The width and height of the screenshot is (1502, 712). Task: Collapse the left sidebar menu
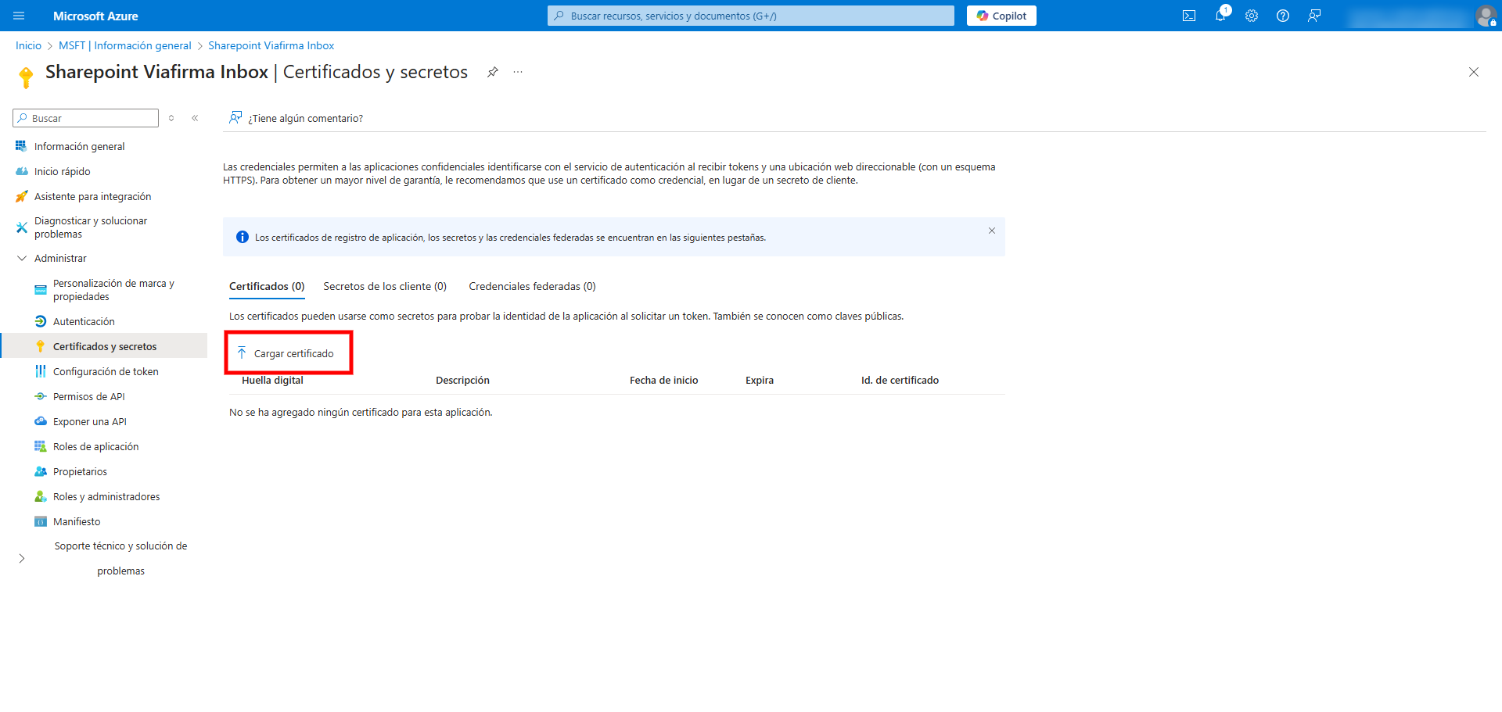[x=195, y=118]
